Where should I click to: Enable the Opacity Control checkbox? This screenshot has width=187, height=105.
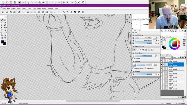click(x=133, y=69)
